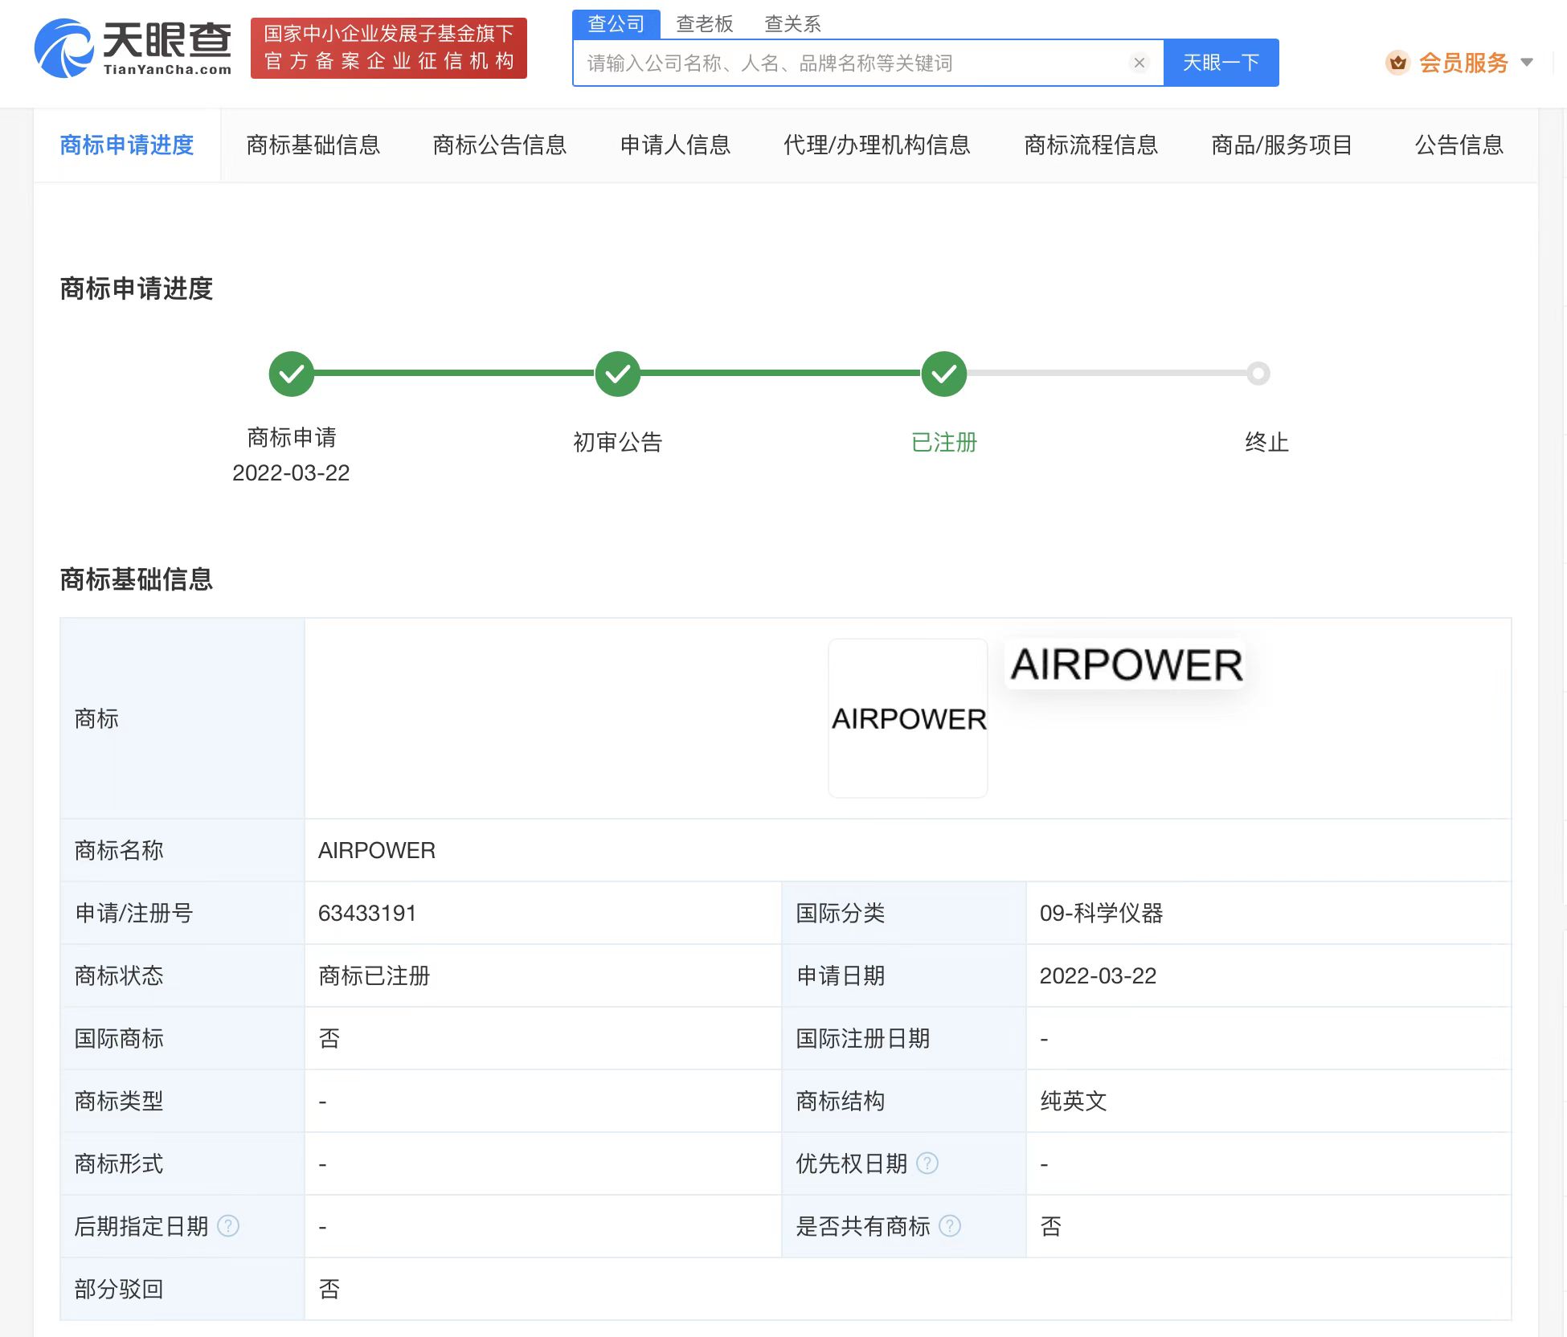Image resolution: width=1567 pixels, height=1337 pixels.
Task: Click the 商标申请 green checkmark node
Action: click(291, 374)
